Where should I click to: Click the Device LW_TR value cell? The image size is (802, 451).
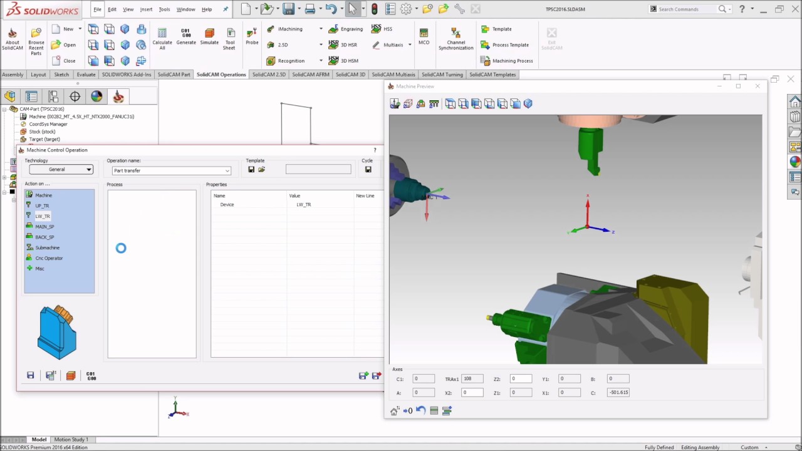pos(320,205)
